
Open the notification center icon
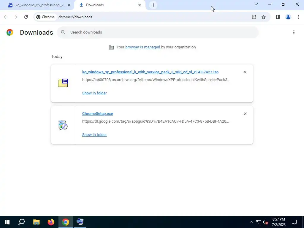[294, 222]
